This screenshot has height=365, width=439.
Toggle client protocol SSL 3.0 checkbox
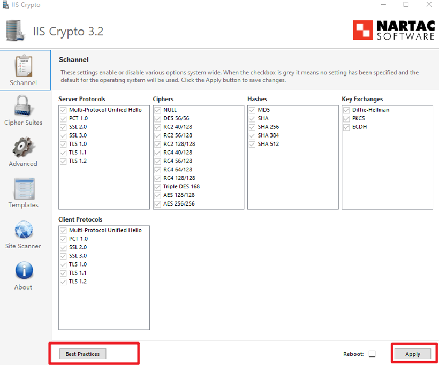[x=64, y=256]
